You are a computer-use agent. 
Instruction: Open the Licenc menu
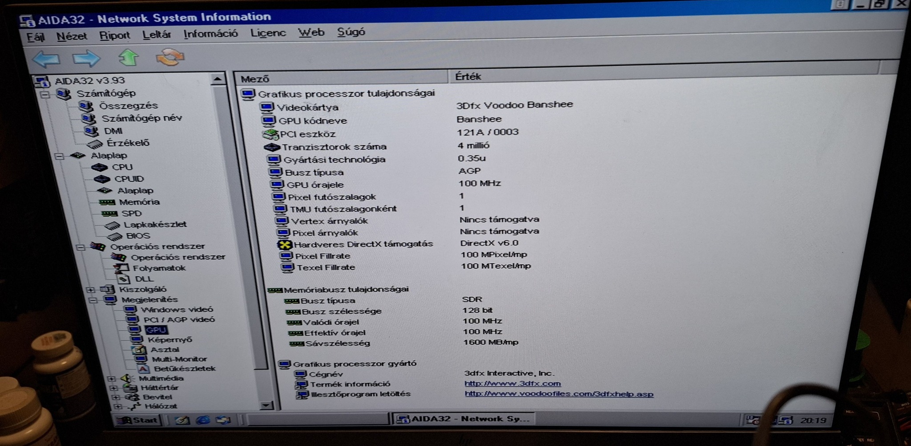(x=268, y=33)
